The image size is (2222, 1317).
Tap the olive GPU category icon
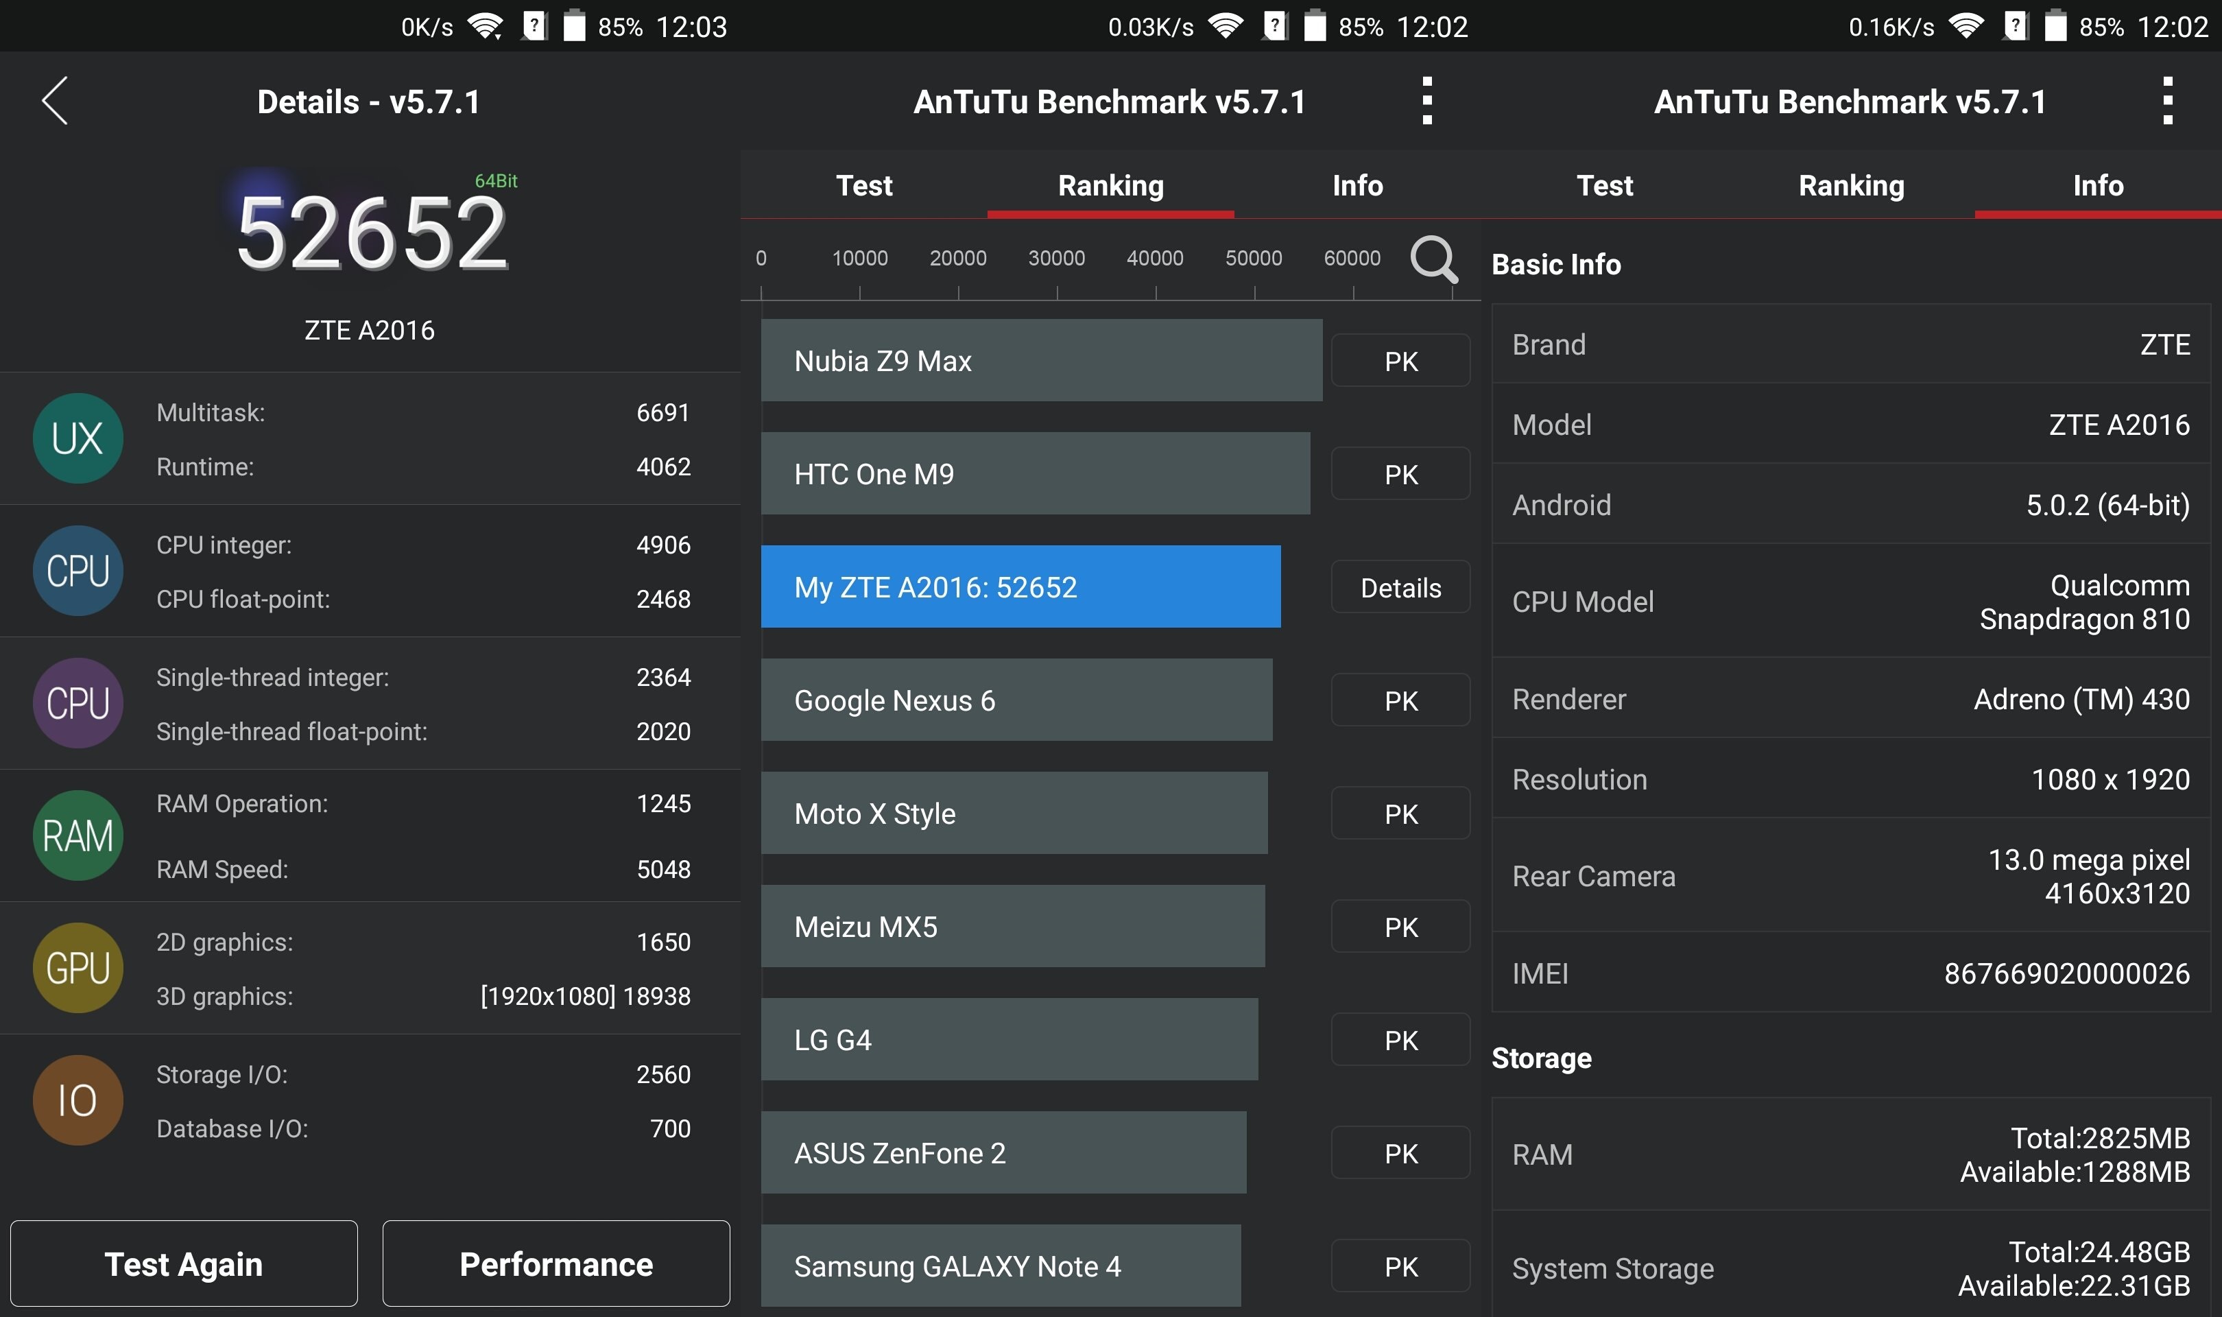[x=78, y=967]
